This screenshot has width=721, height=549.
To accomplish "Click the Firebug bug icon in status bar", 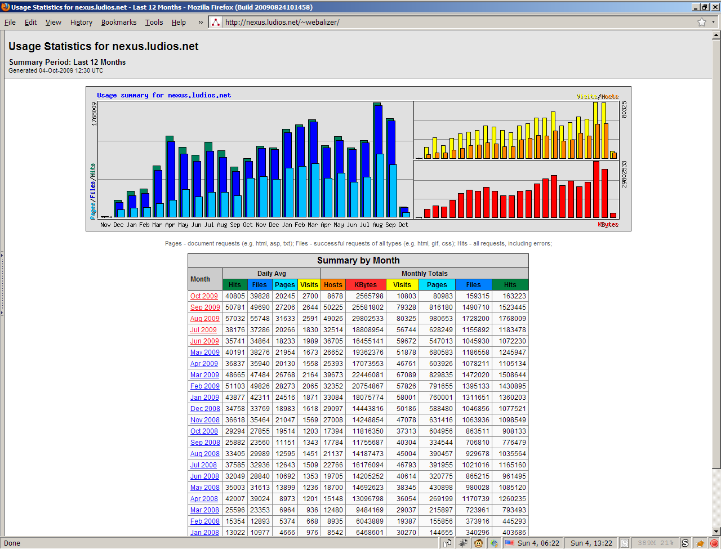I will click(463, 543).
